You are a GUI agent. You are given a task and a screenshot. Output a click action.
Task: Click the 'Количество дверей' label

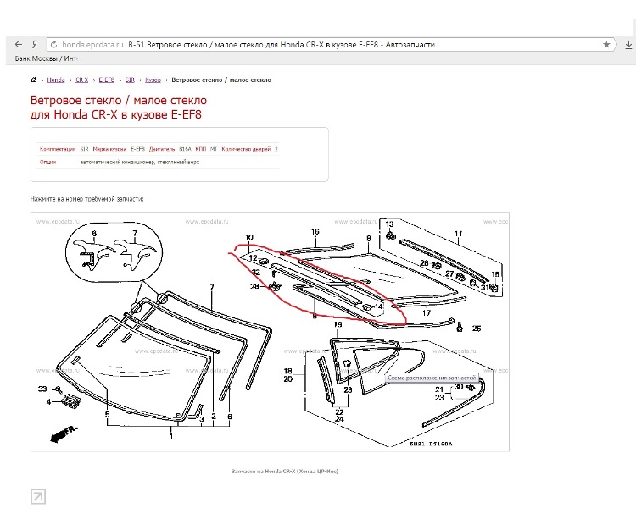pos(246,149)
